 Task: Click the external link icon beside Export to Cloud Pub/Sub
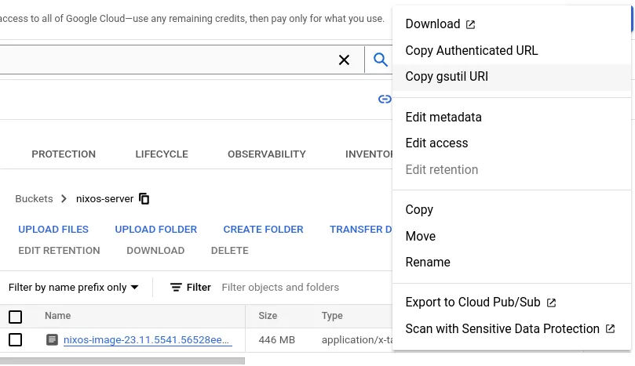coord(551,303)
